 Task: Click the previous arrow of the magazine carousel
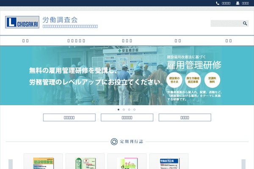[x=11, y=164]
